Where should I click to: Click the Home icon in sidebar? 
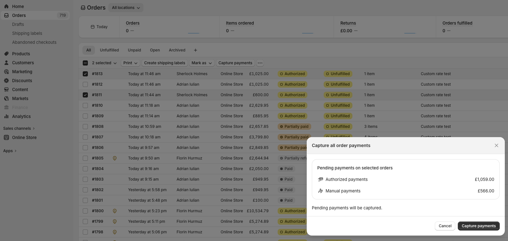click(x=6, y=6)
